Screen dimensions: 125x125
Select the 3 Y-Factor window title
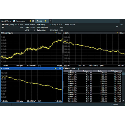click(5, 68)
